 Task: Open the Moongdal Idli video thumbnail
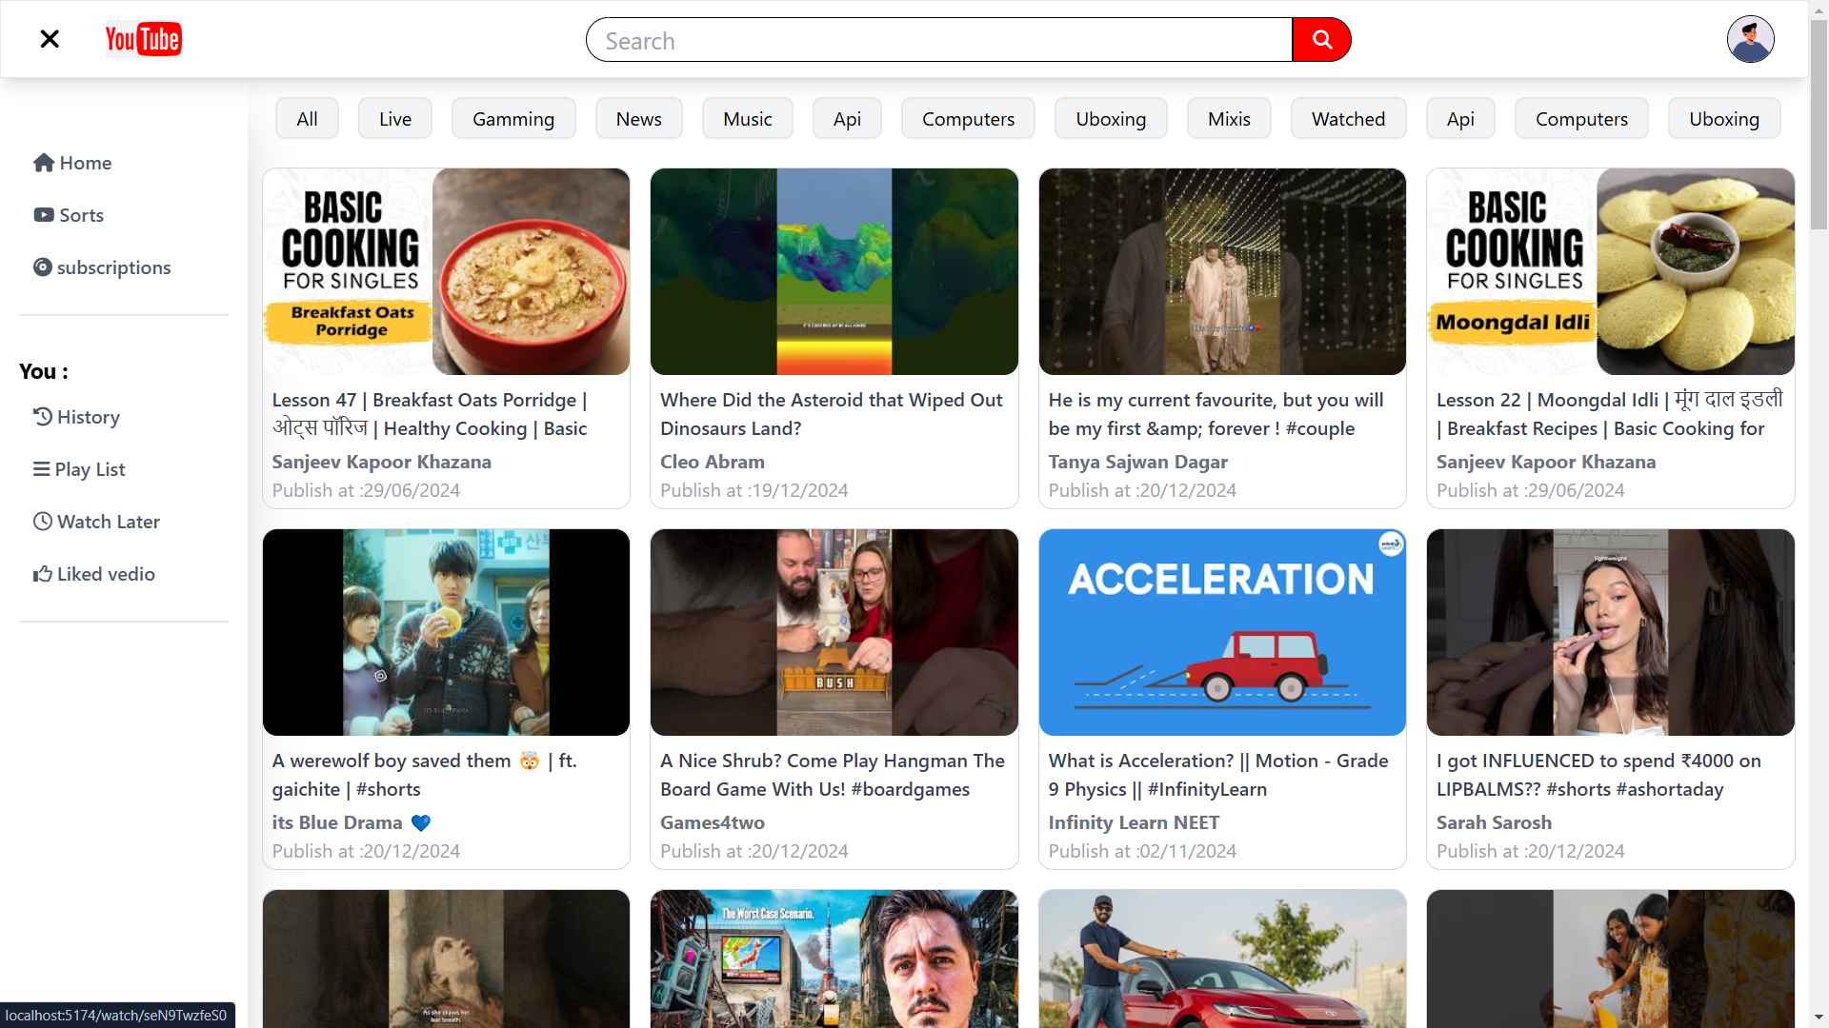pyautogui.click(x=1610, y=271)
